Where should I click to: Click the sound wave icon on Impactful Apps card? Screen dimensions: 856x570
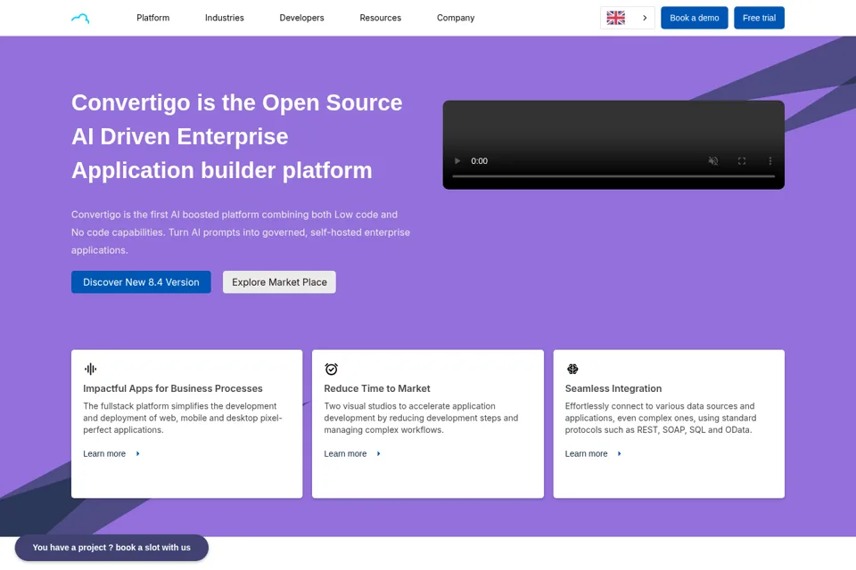tap(91, 370)
